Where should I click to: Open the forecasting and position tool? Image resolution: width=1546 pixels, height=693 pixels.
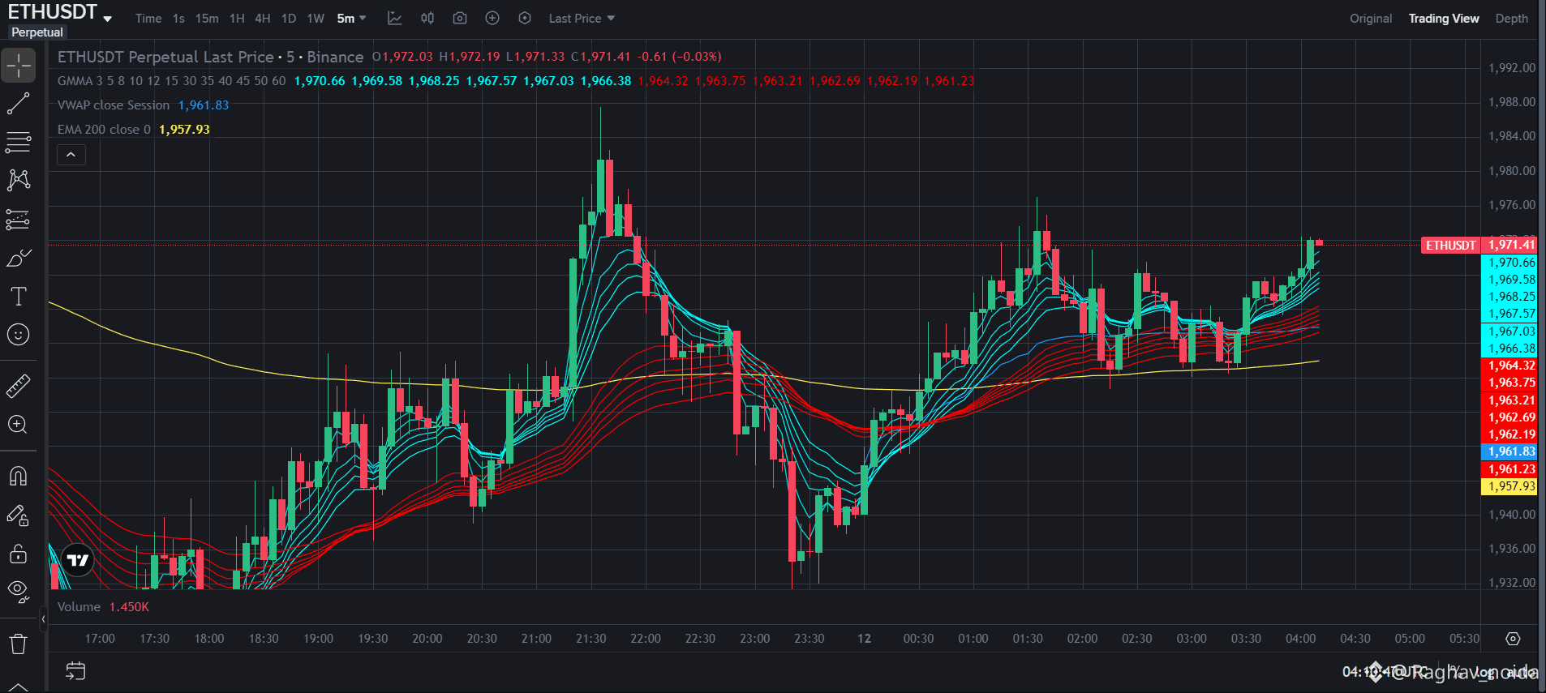[x=19, y=219]
